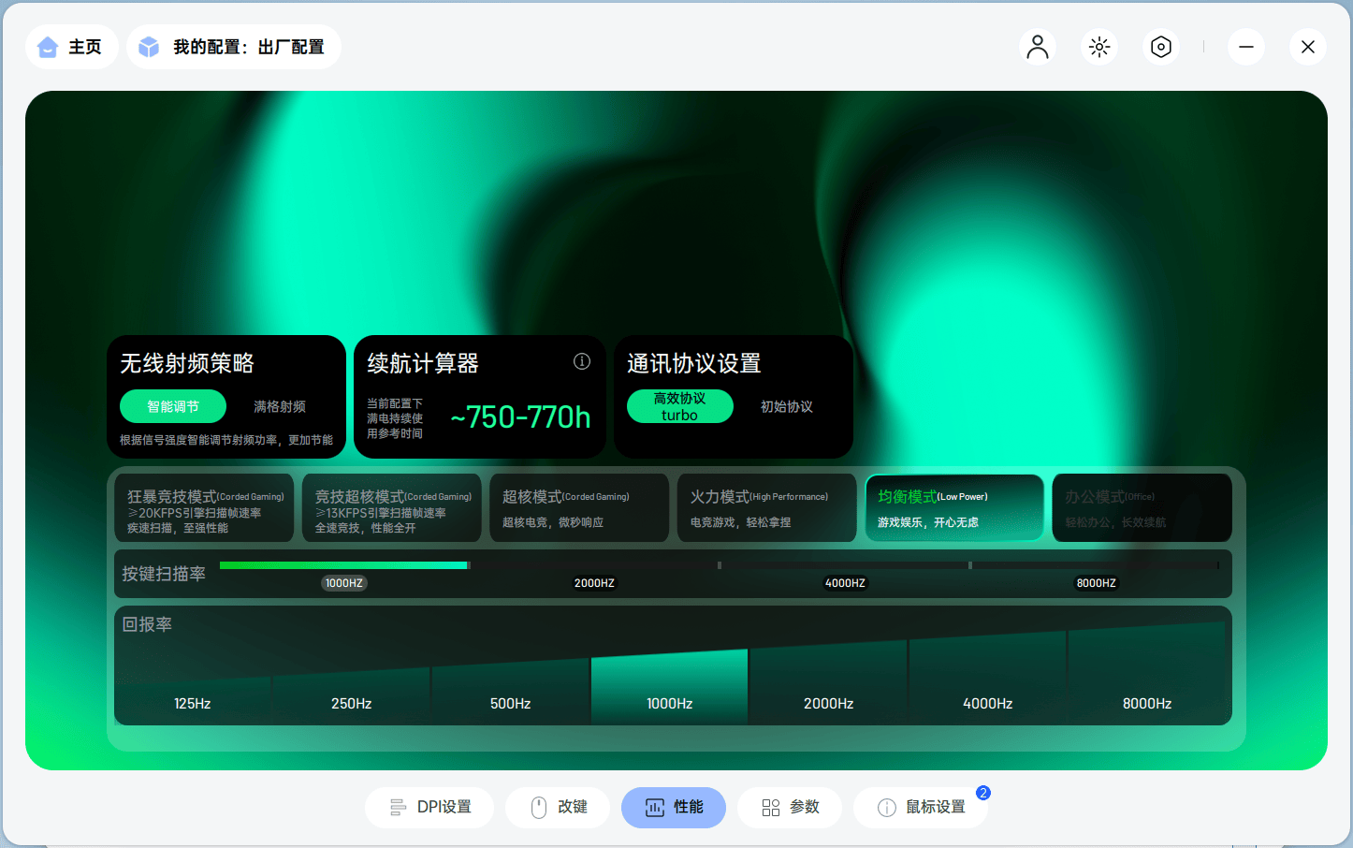1353x848 pixels.
Task: Switch to 初始协议 protocol
Action: pos(786,406)
